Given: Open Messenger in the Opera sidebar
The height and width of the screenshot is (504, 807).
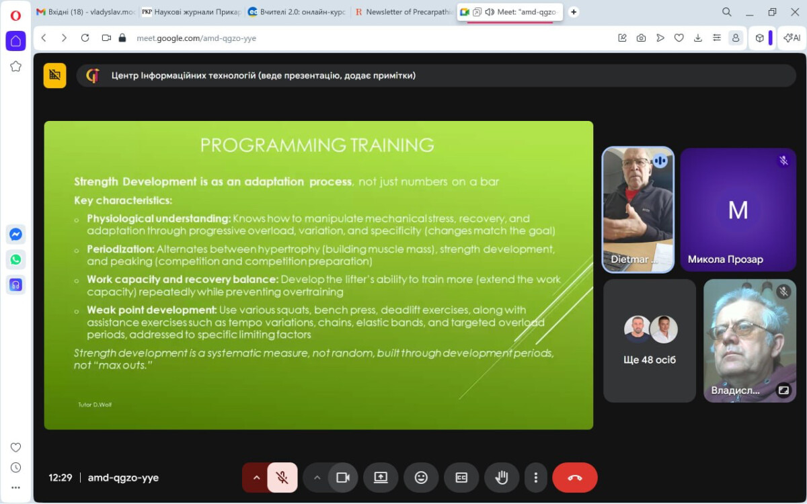Looking at the screenshot, I should click(x=15, y=235).
